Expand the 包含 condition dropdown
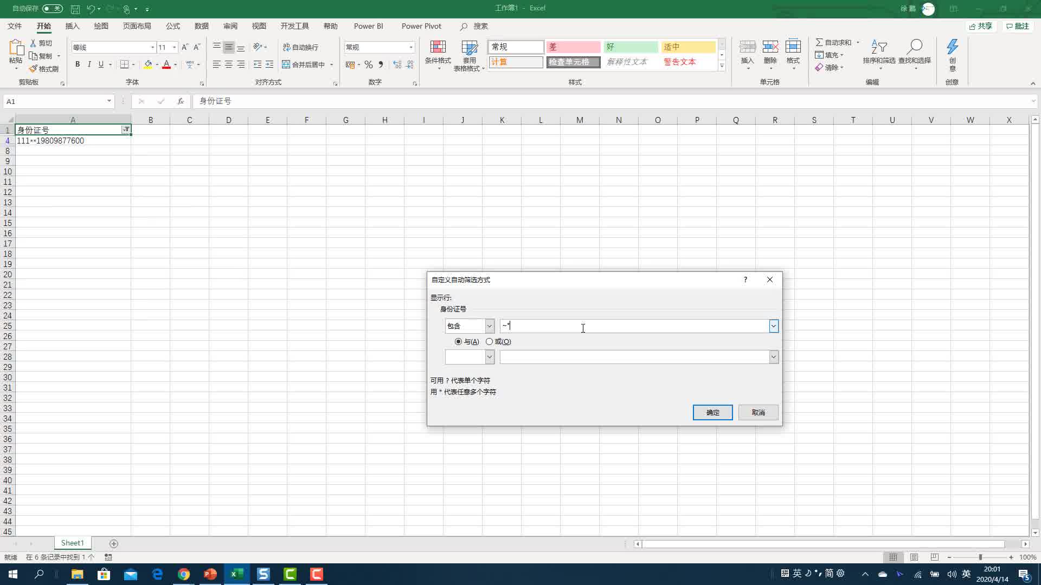Viewport: 1041px width, 585px height. click(489, 326)
